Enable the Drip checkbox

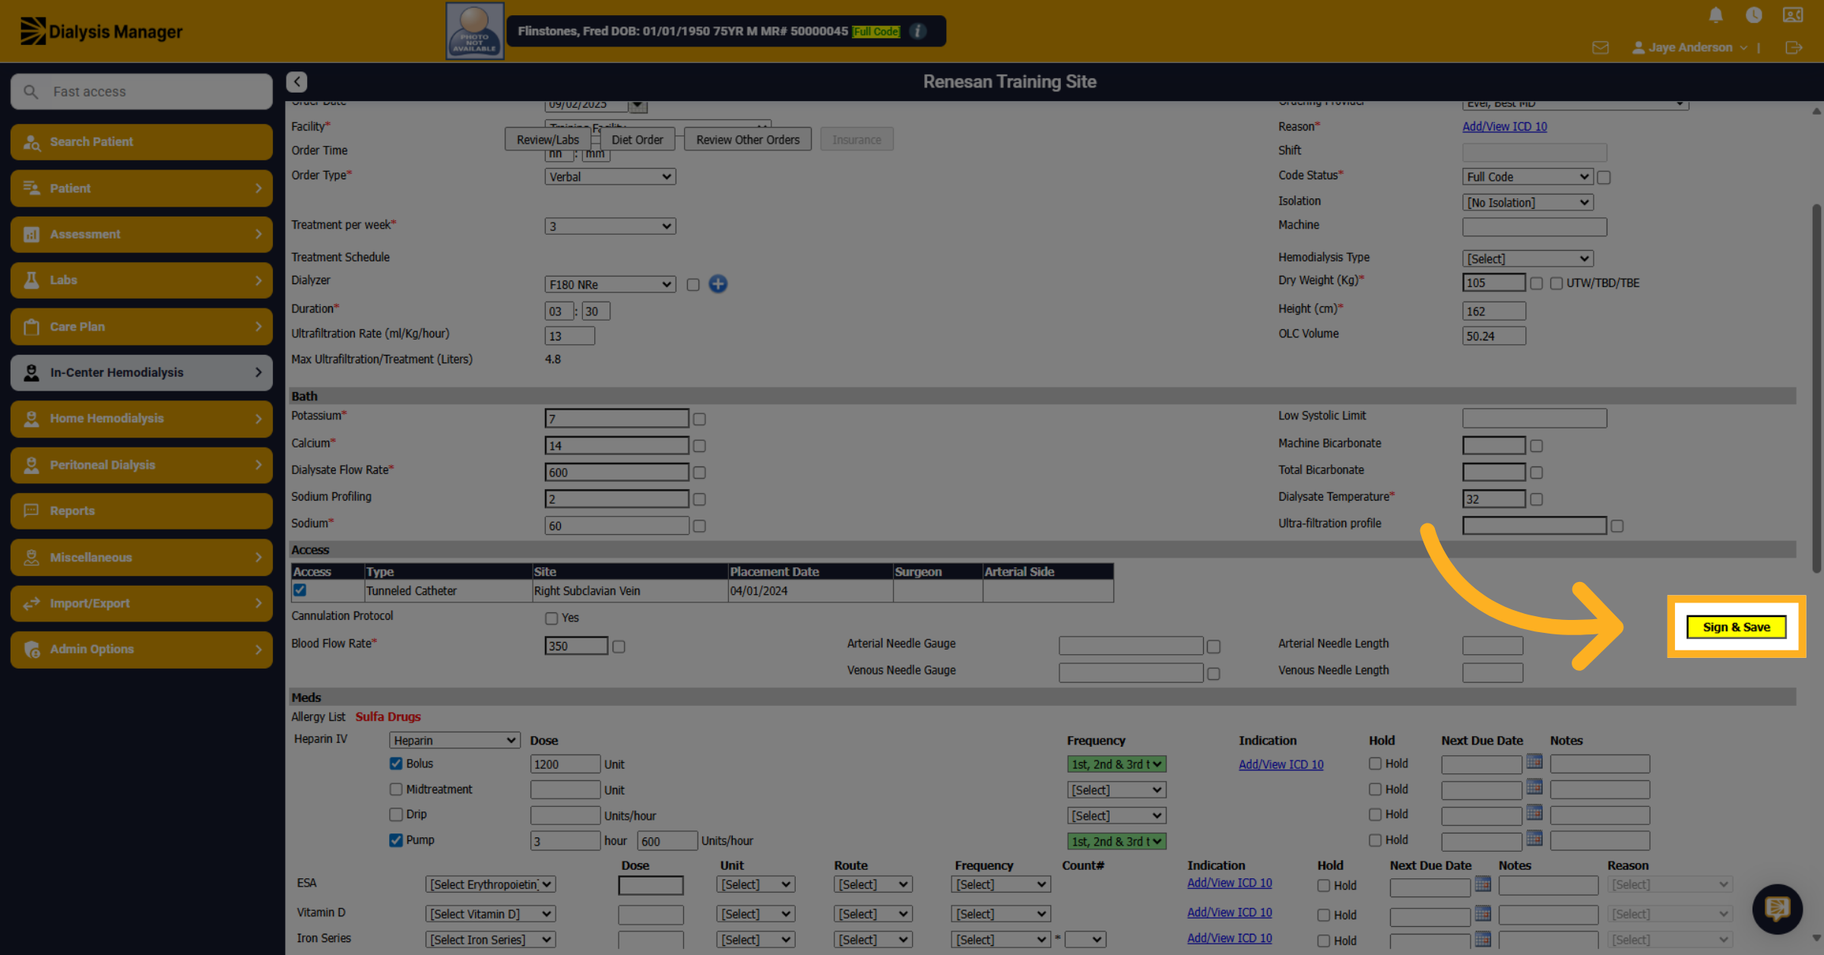tap(396, 814)
